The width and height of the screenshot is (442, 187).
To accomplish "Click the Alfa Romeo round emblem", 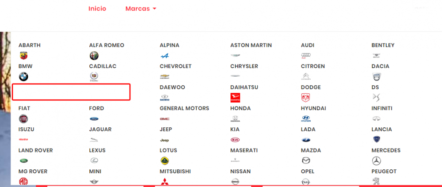I will [94, 56].
